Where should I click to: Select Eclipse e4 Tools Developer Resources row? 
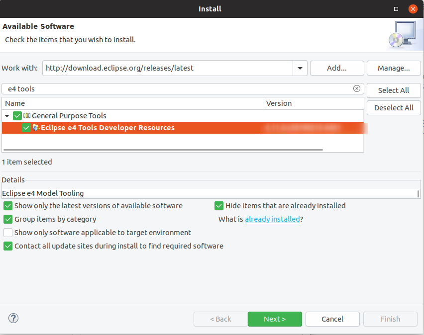tap(183, 128)
